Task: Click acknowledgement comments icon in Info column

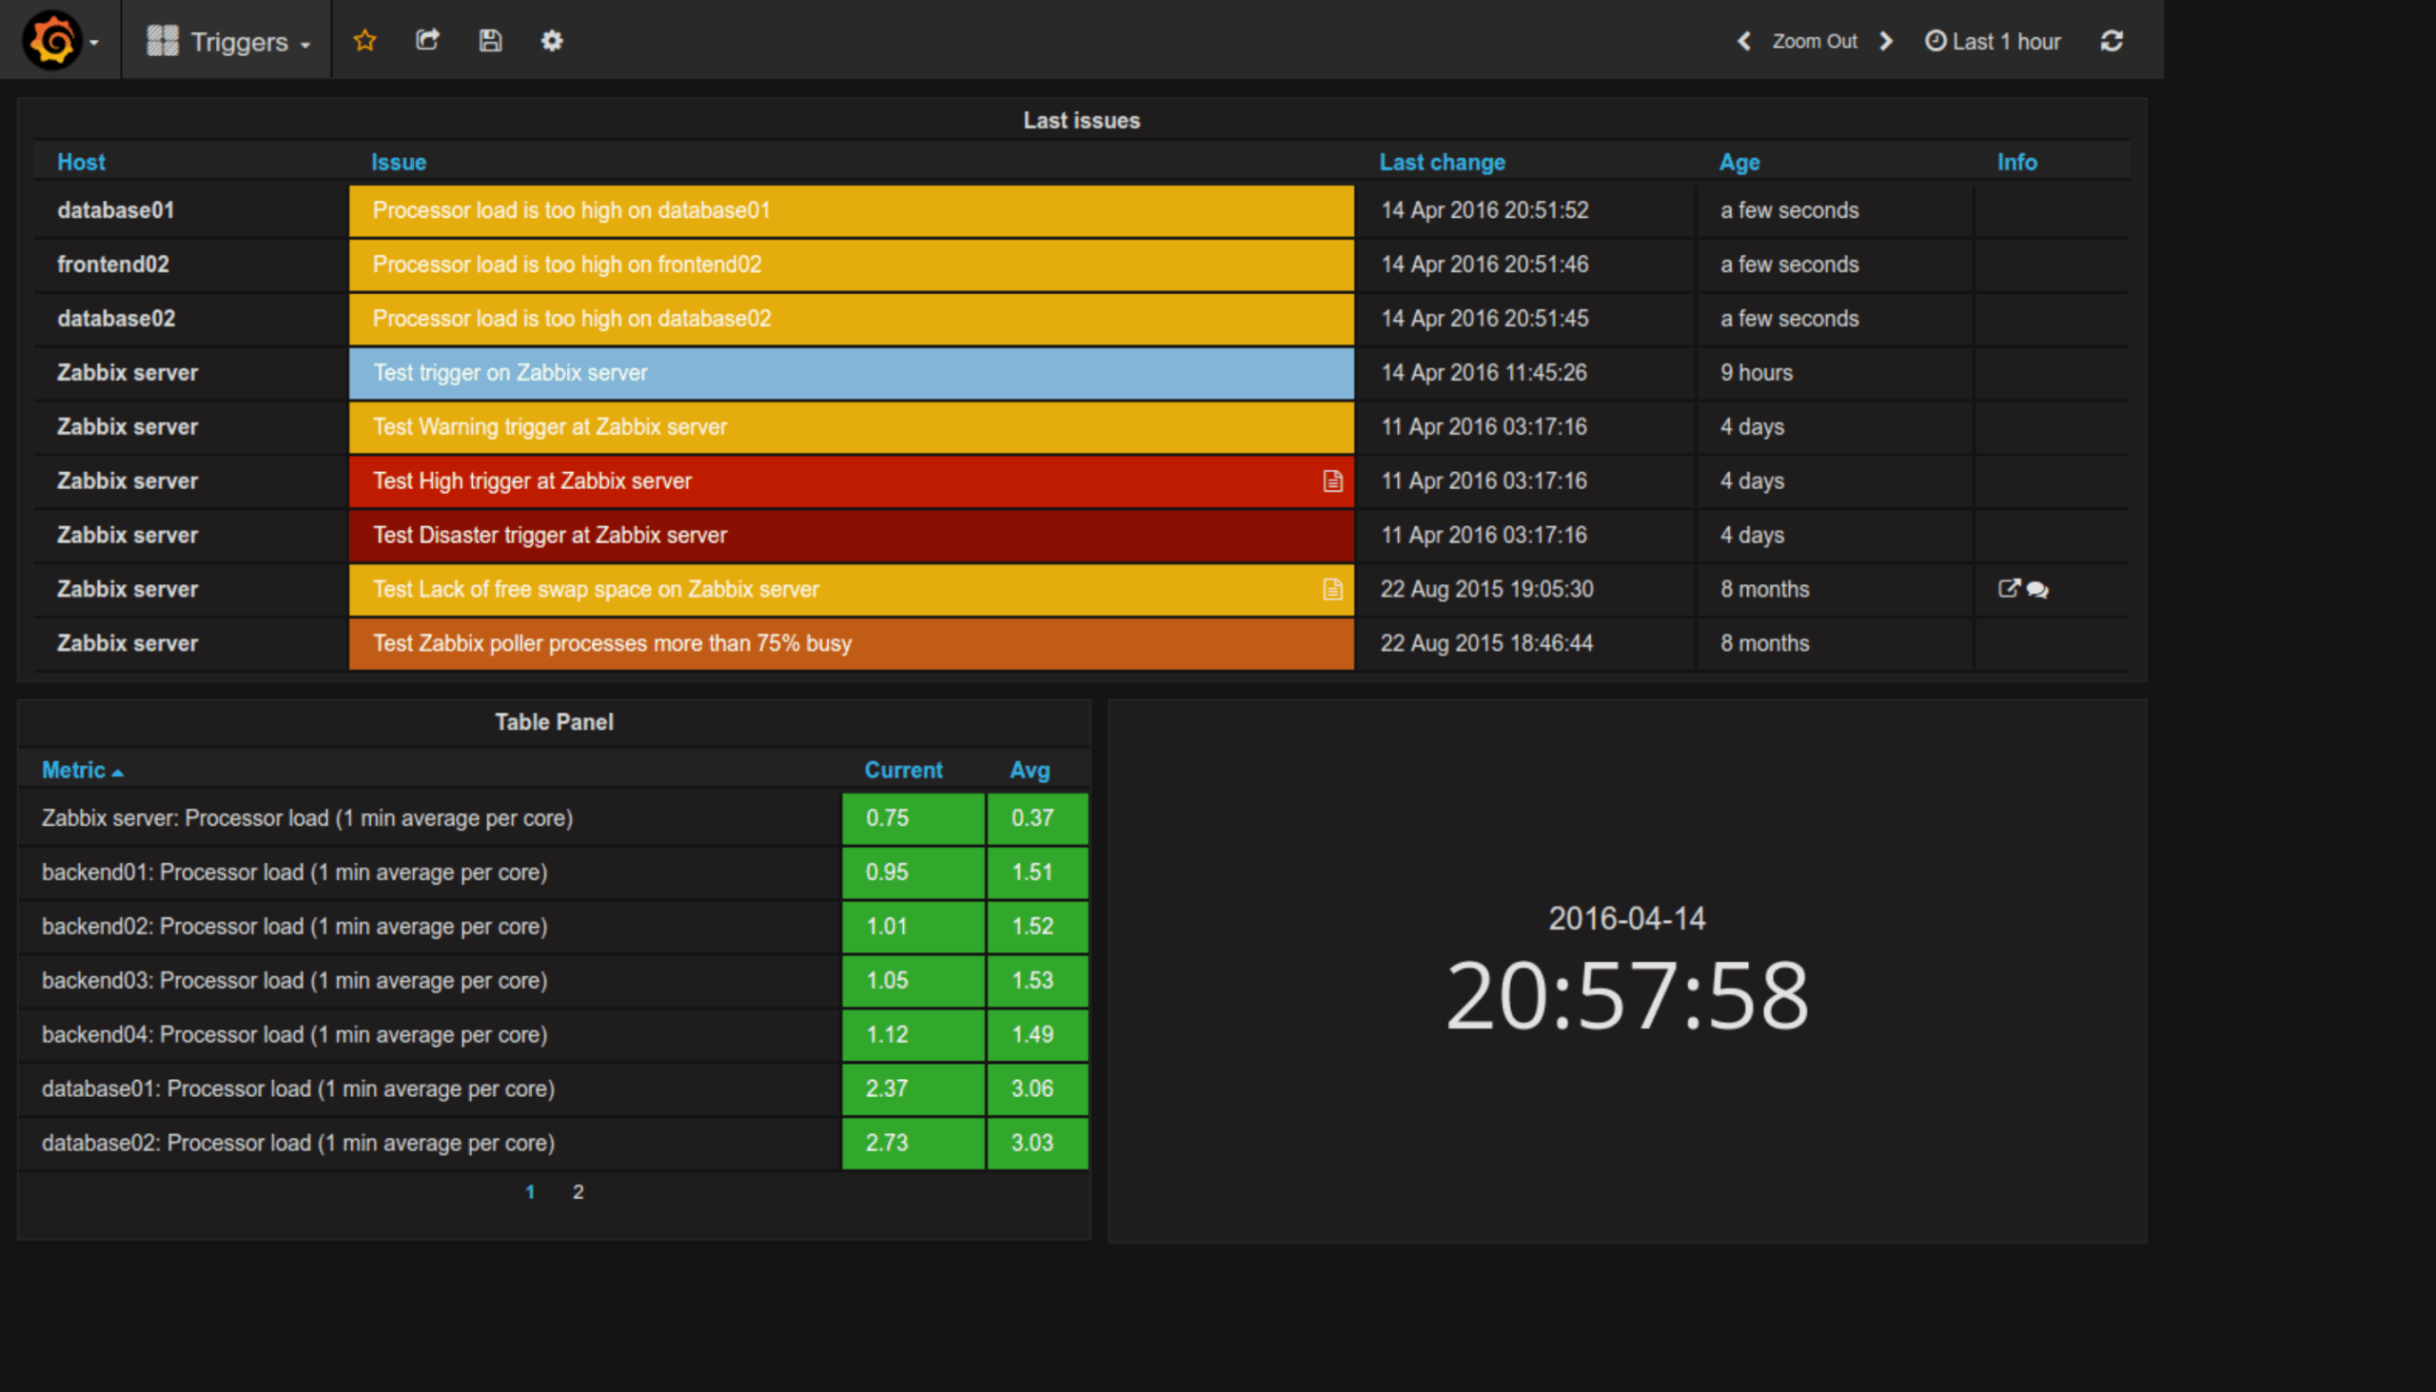Action: [2037, 590]
